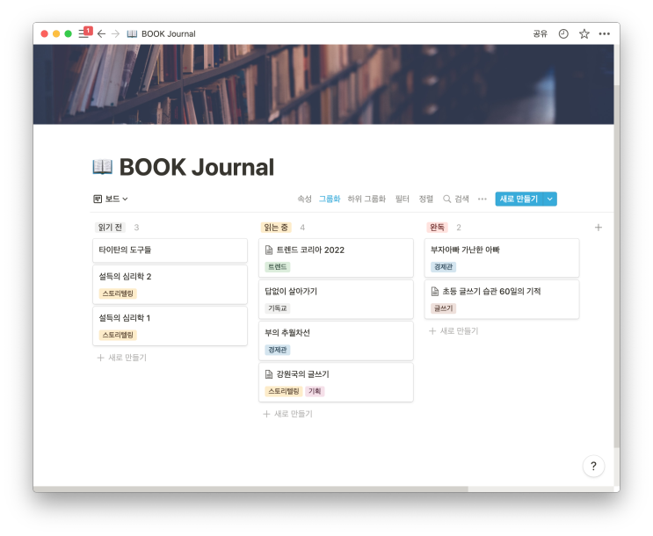The image size is (653, 536).
Task: Open the page options three-dot menu
Action: (x=604, y=33)
